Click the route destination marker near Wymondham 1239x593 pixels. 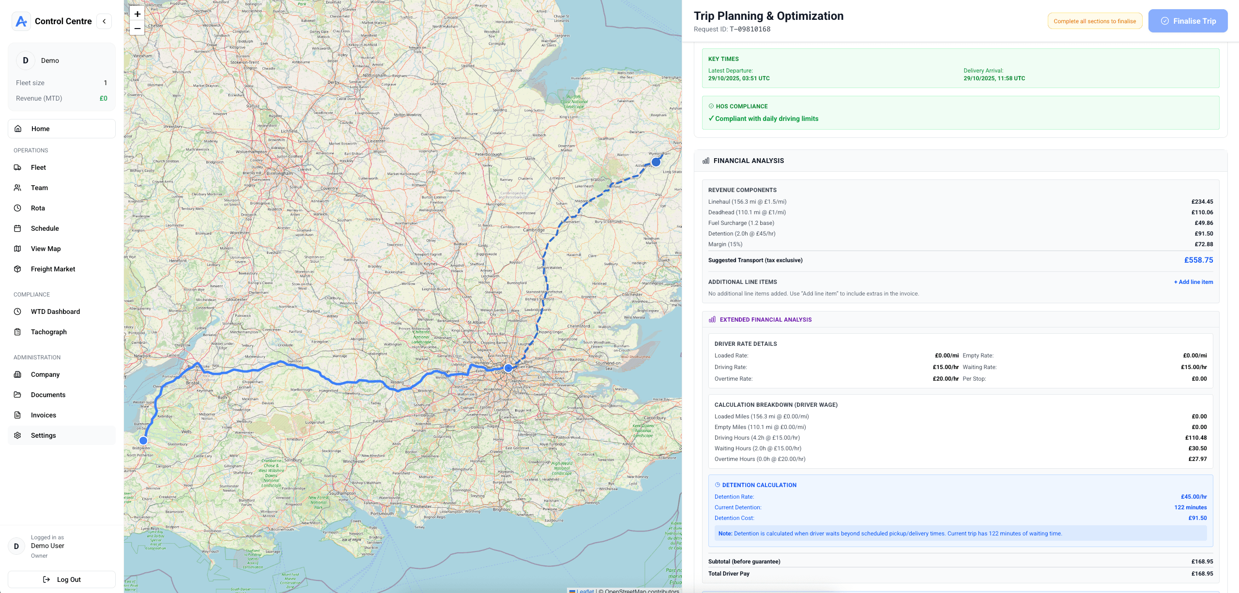click(x=656, y=162)
